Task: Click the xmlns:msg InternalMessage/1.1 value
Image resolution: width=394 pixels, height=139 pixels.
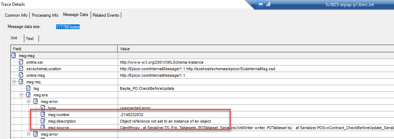Action: click(x=152, y=75)
